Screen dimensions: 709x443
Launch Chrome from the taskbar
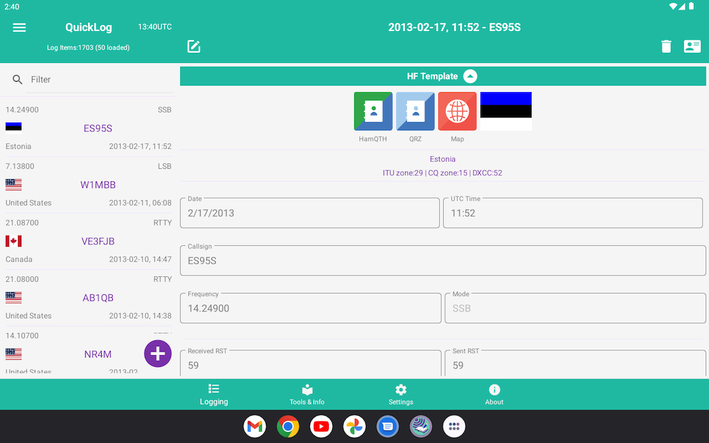point(288,426)
